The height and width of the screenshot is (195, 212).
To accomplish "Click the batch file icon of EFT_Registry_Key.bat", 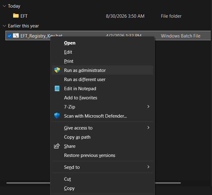I will pos(16,35).
